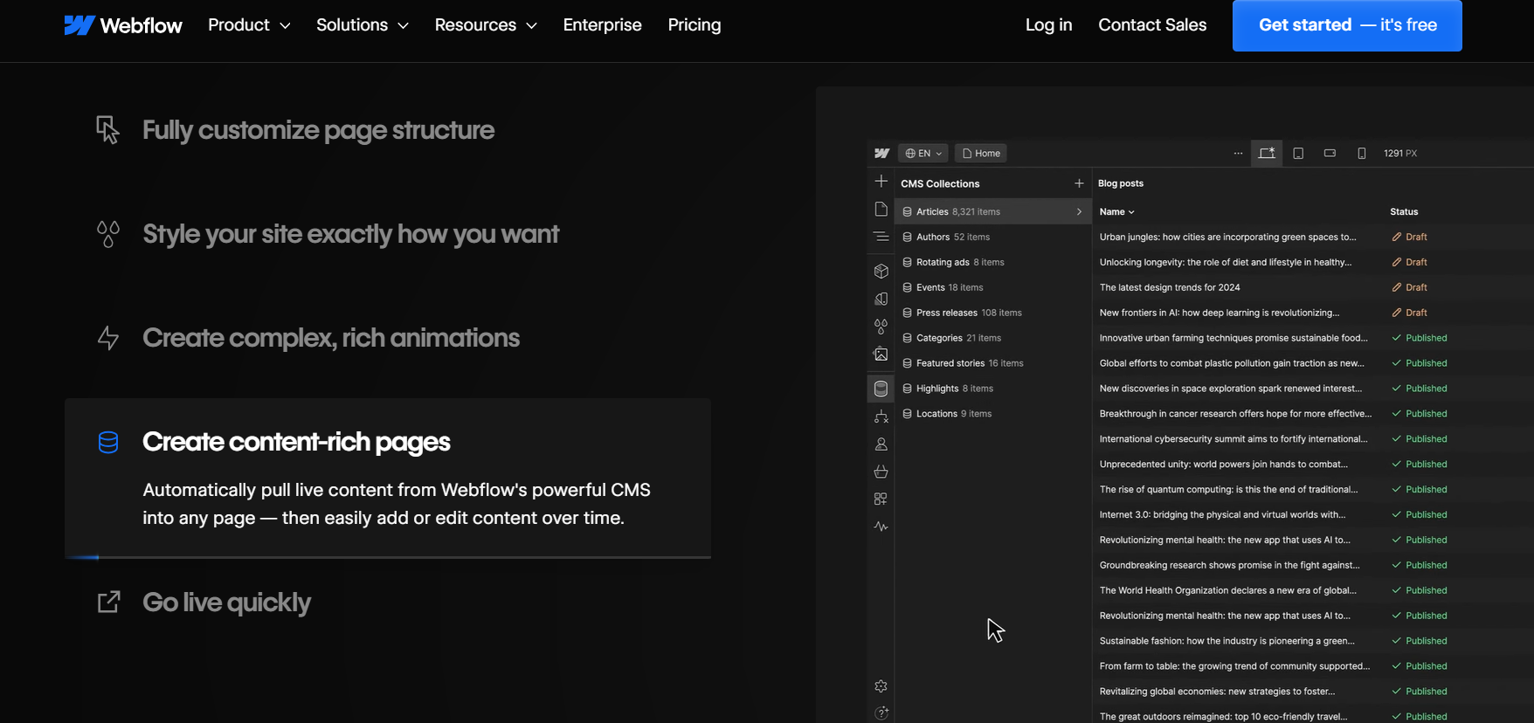
Task: Select Style your site exactly how you want
Action: 350,234
